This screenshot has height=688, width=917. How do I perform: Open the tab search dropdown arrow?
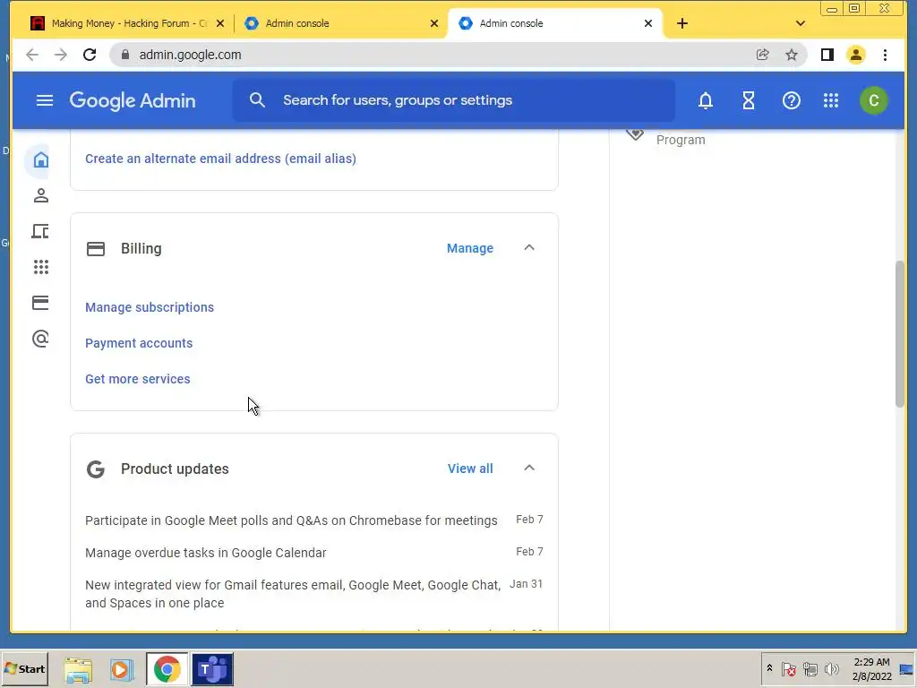[801, 23]
